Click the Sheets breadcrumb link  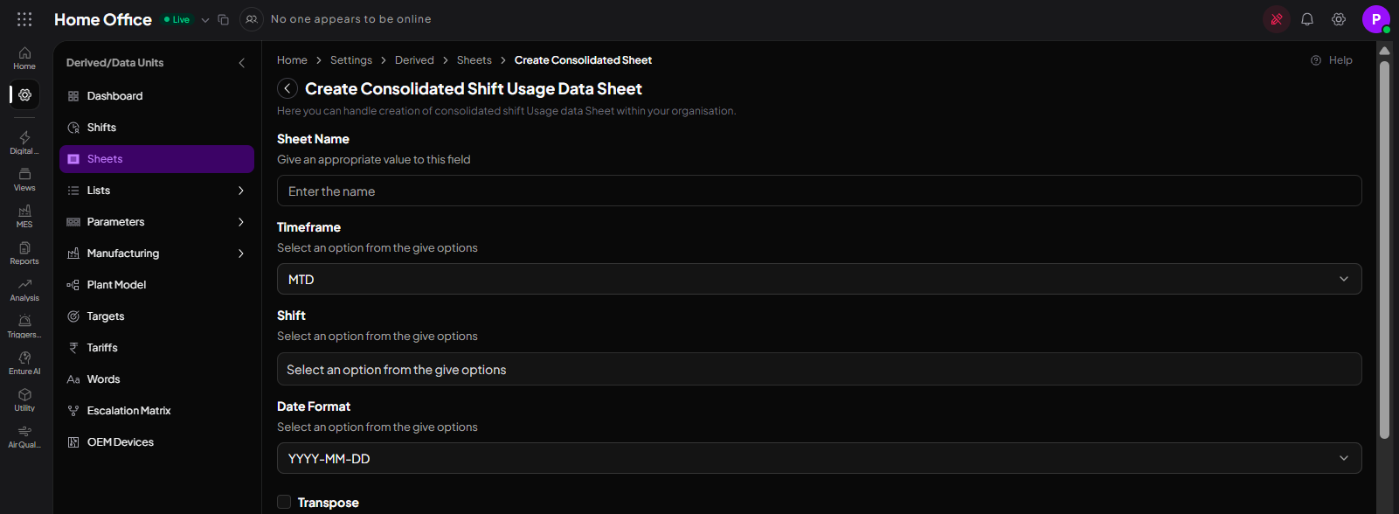tap(474, 60)
